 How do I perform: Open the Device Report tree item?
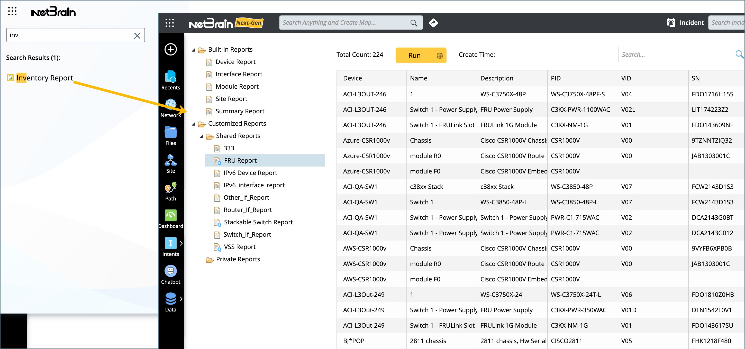point(235,62)
